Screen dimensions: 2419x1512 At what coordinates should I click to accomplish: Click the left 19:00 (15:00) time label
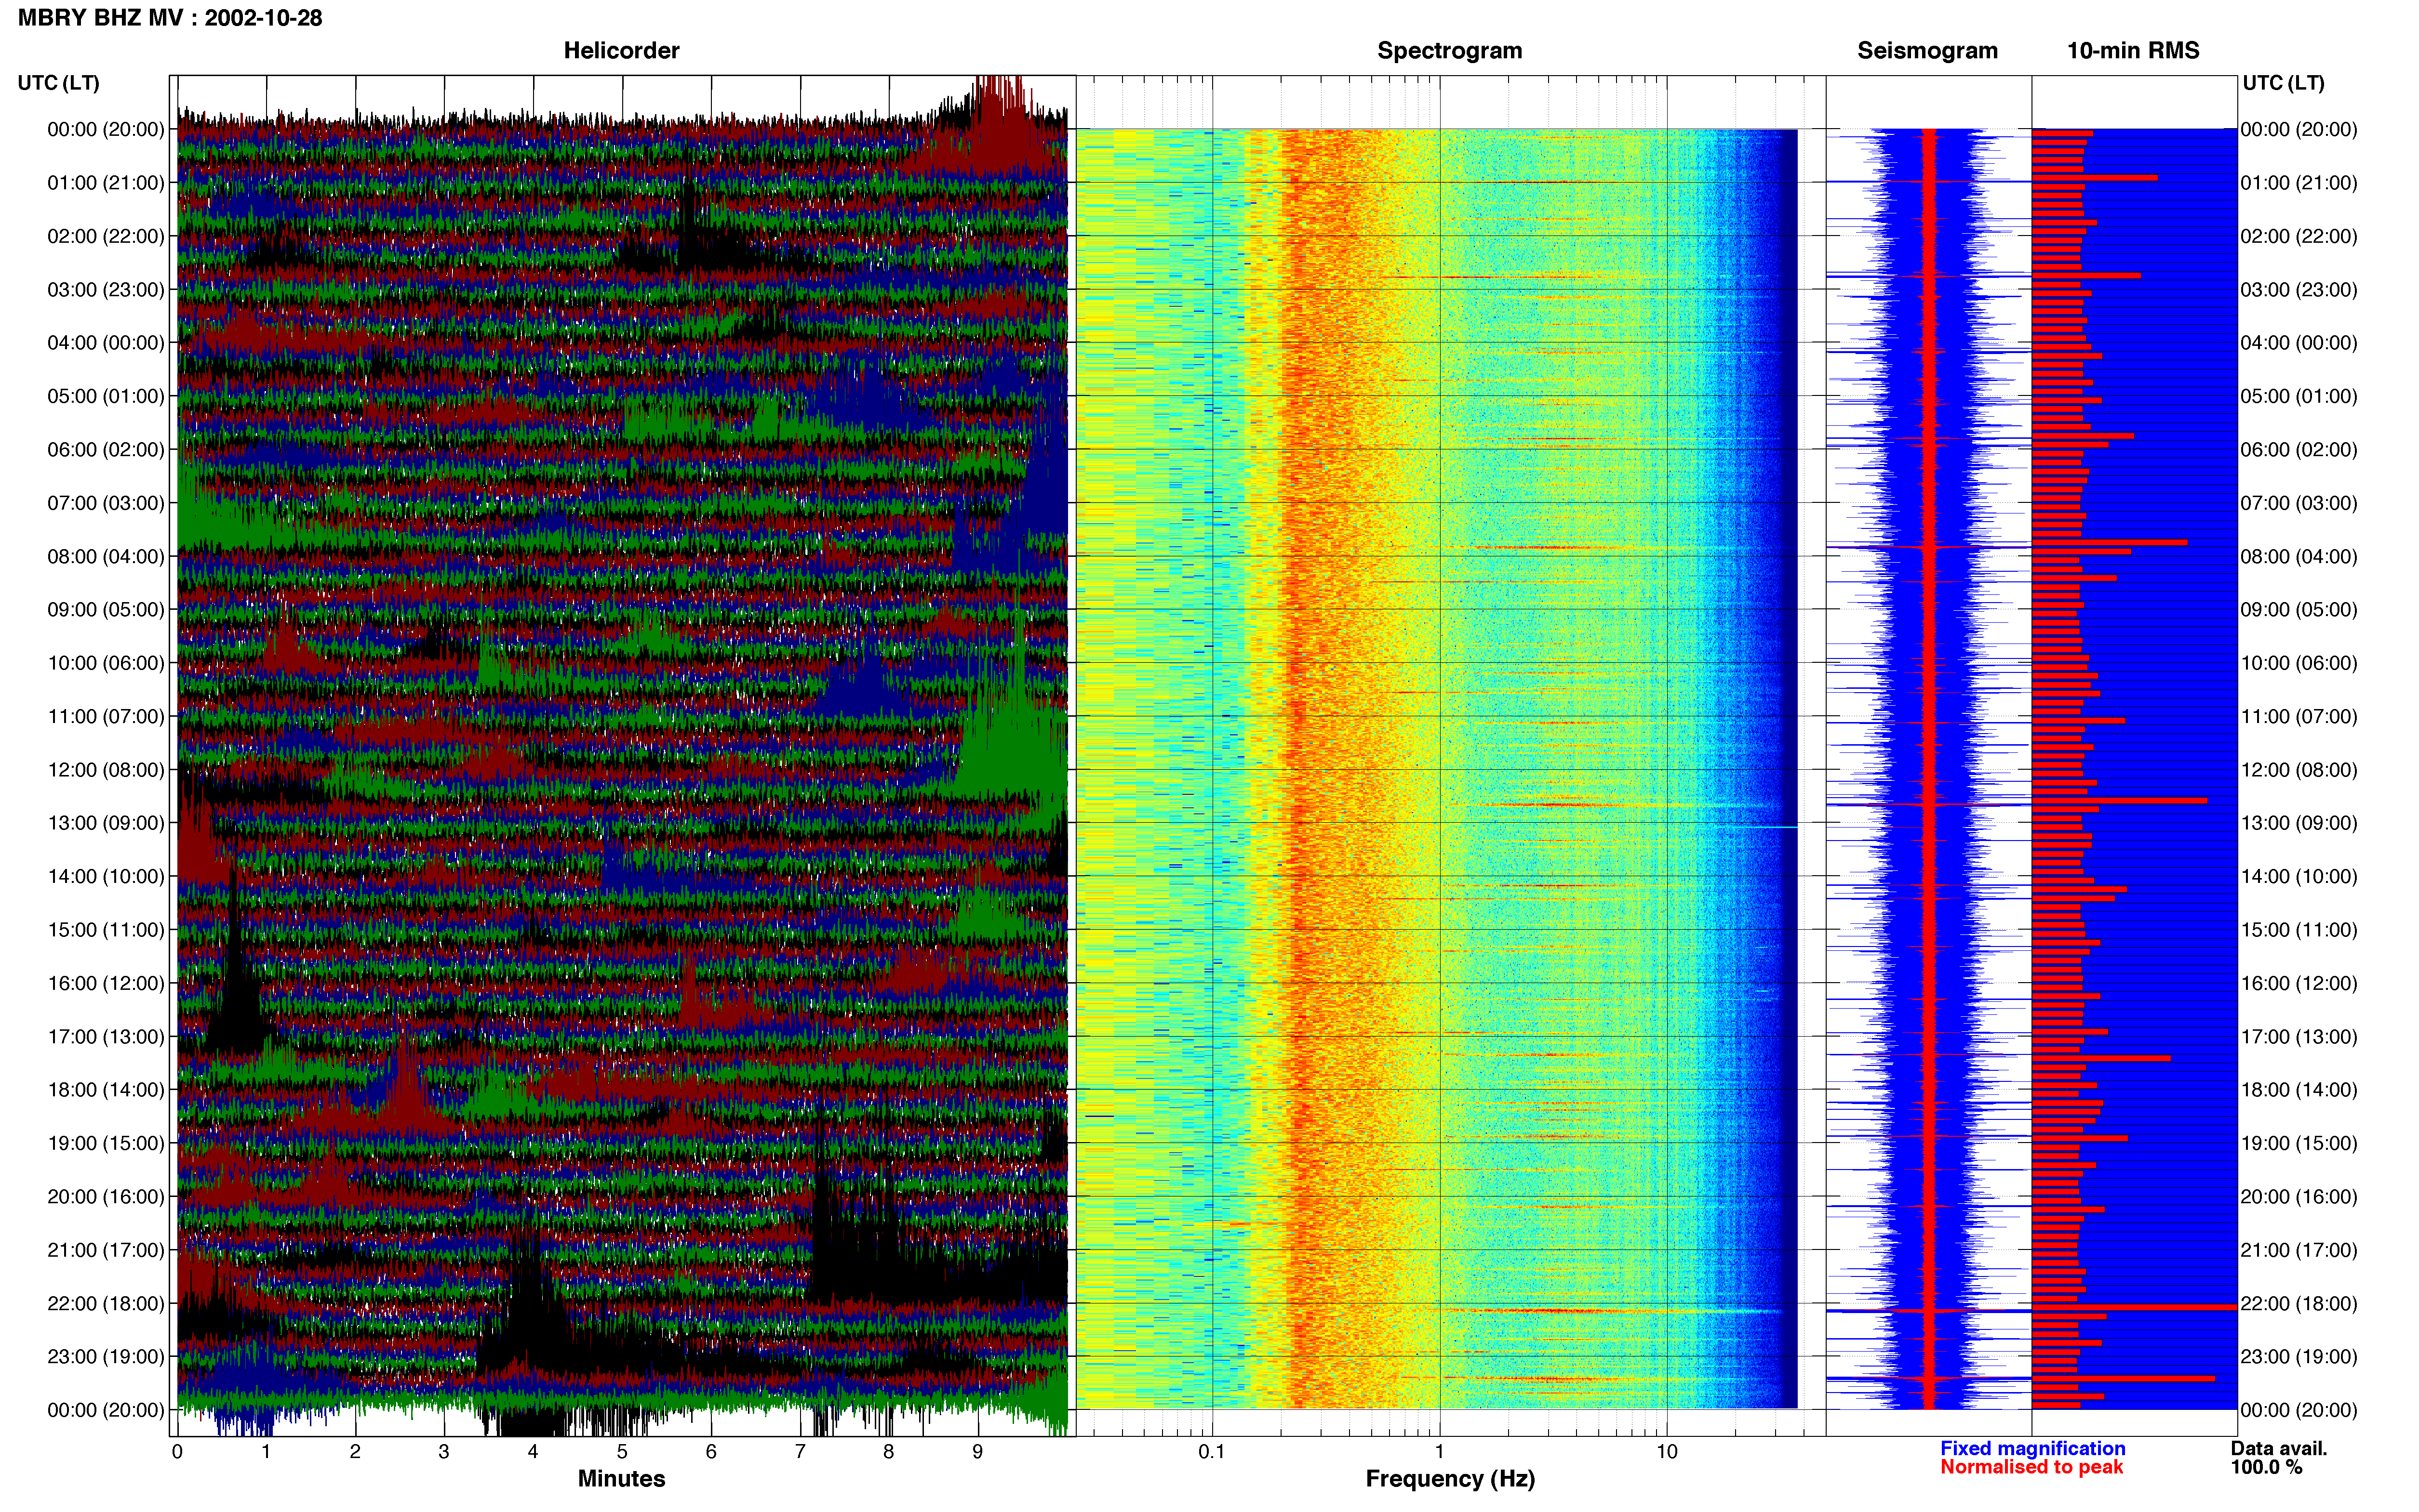coord(106,1143)
